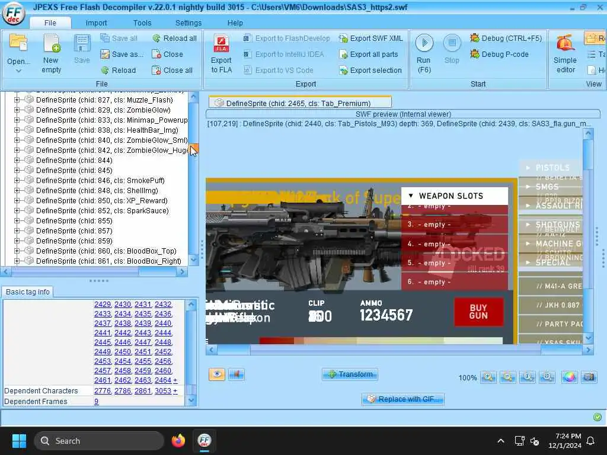
Task: Select DefineSprite chid 848 ShellImg row
Action: coord(97,190)
